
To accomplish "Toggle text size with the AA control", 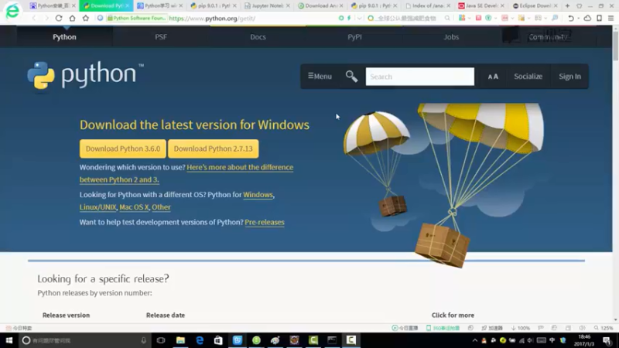I will point(493,77).
